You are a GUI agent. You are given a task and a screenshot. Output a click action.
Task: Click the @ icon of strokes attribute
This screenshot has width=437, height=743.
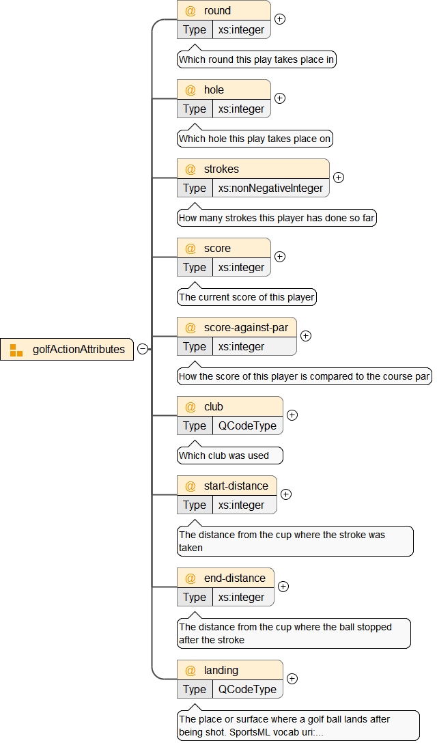pyautogui.click(x=191, y=169)
